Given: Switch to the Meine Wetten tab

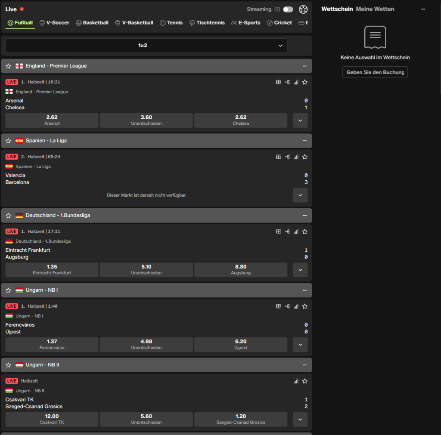Looking at the screenshot, I should 375,9.
